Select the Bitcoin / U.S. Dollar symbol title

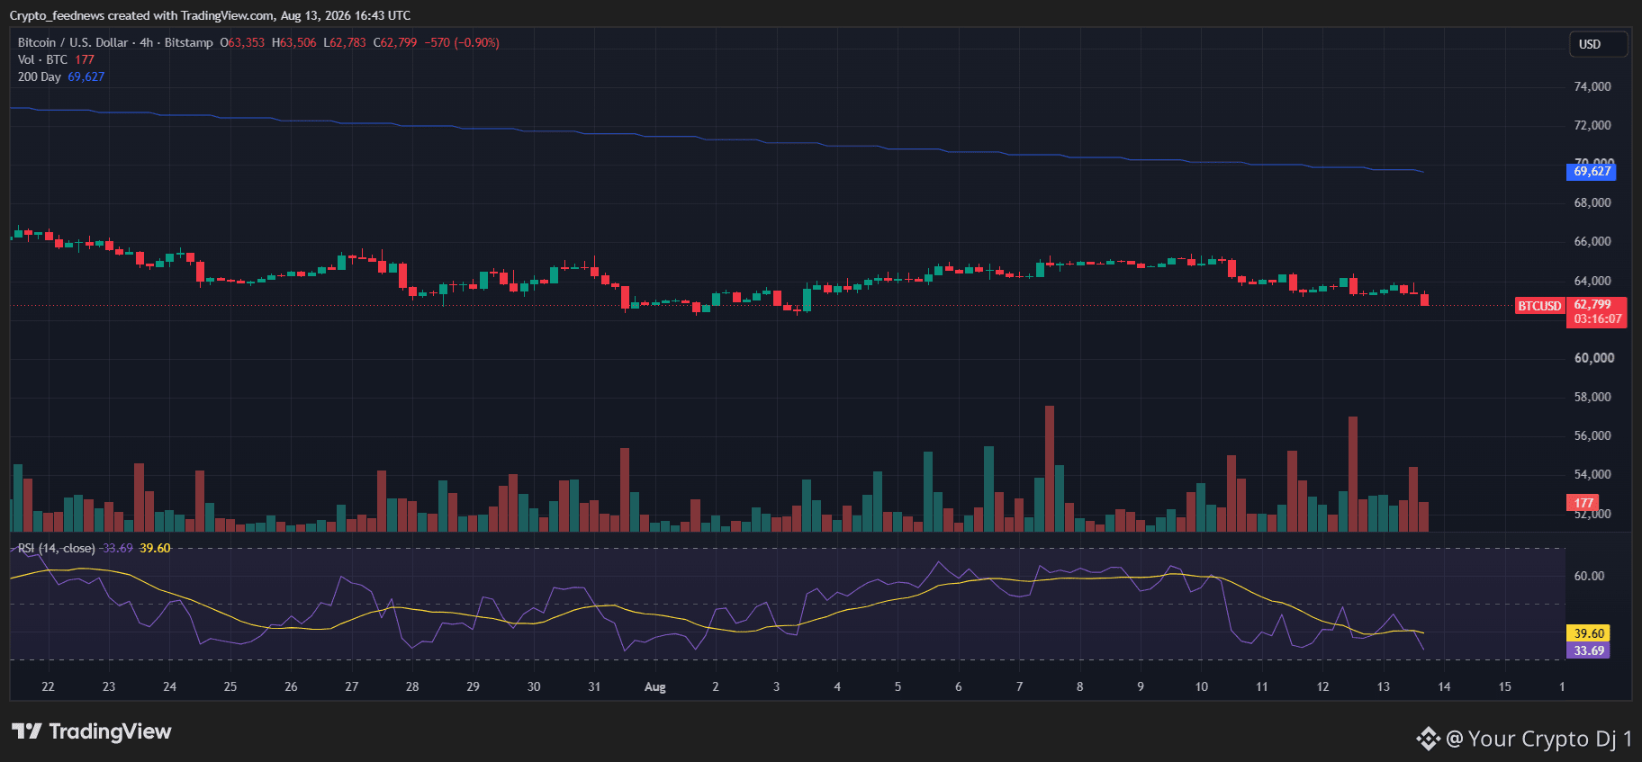[73, 42]
